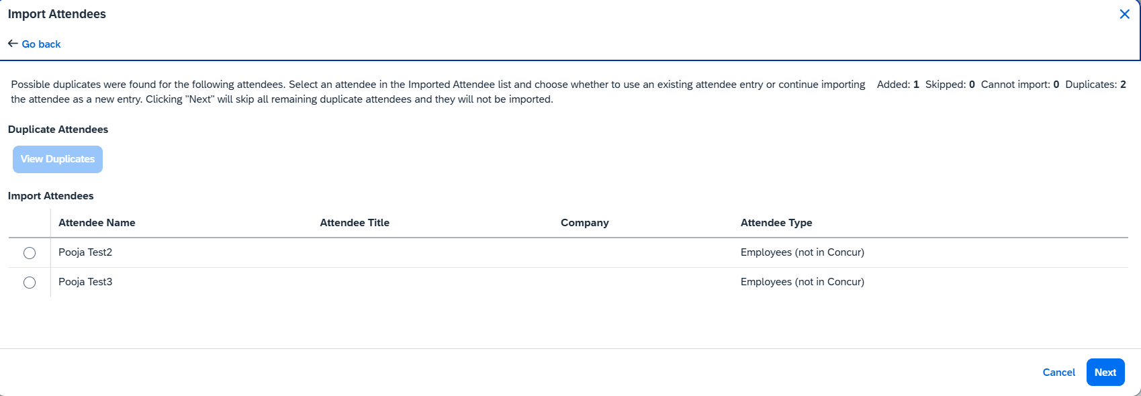Select the Pooja Test3 radio button
This screenshot has width=1141, height=396.
click(30, 283)
